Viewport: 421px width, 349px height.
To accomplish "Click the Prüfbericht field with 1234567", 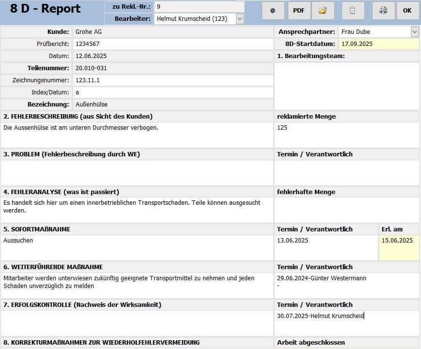I will [x=173, y=44].
